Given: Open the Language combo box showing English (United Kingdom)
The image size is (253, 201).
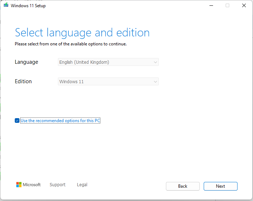Looking at the screenshot, I should 108,62.
